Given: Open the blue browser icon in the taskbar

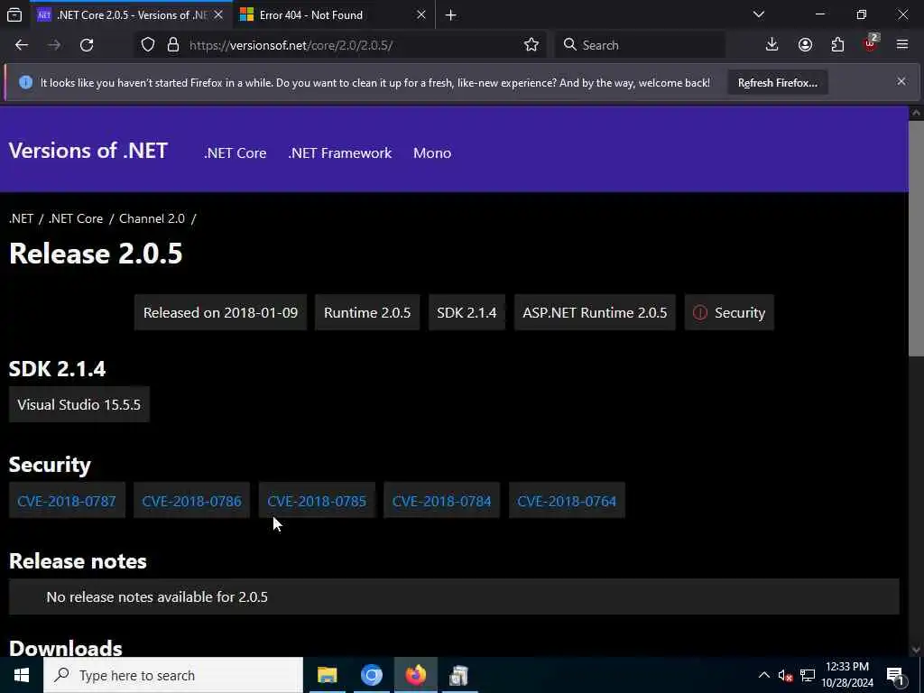Looking at the screenshot, I should pyautogui.click(x=371, y=675).
